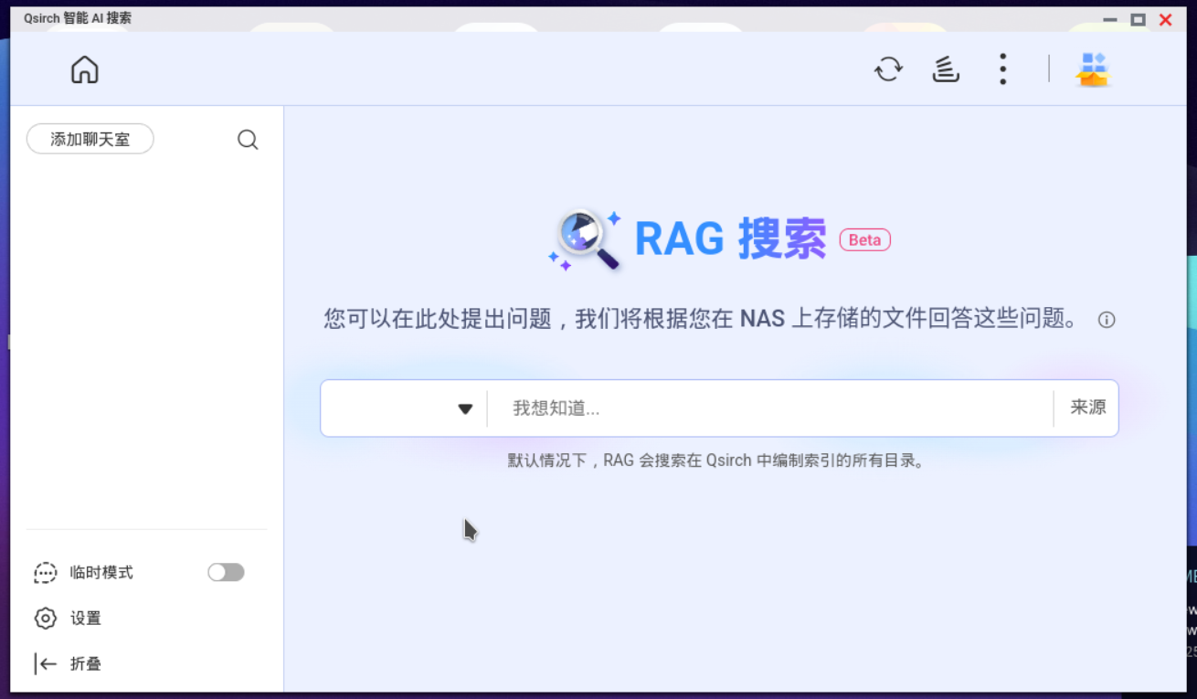Collapse sidebar using the arrow icon
This screenshot has height=699, width=1197.
[x=45, y=664]
